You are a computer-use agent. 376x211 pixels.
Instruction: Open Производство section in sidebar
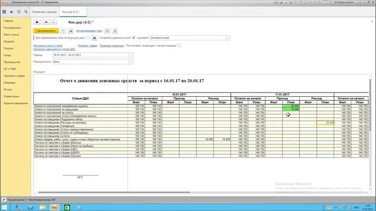[12, 62]
